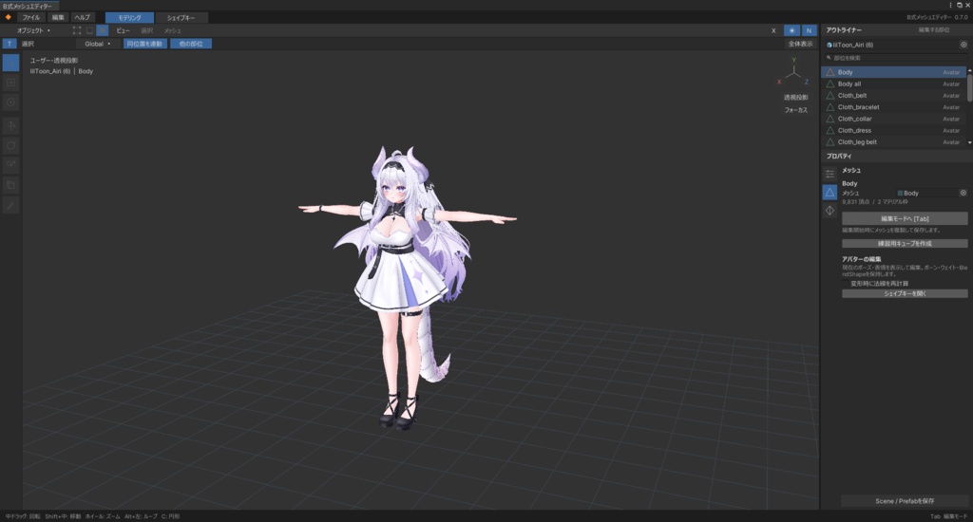The width and height of the screenshot is (973, 522).
Task: Switch to the モデリング tab
Action: [129, 18]
